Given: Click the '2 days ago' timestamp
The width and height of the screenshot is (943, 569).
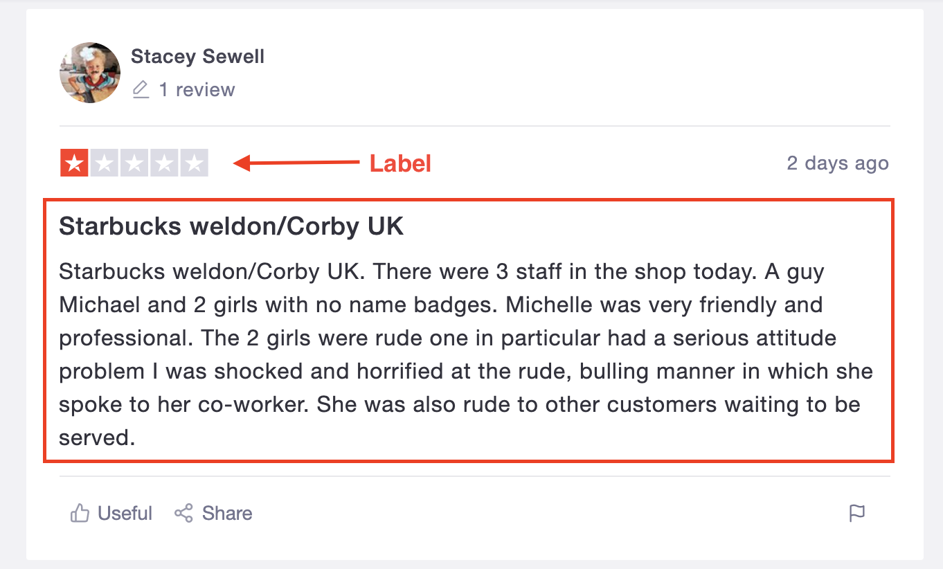Looking at the screenshot, I should [x=838, y=163].
